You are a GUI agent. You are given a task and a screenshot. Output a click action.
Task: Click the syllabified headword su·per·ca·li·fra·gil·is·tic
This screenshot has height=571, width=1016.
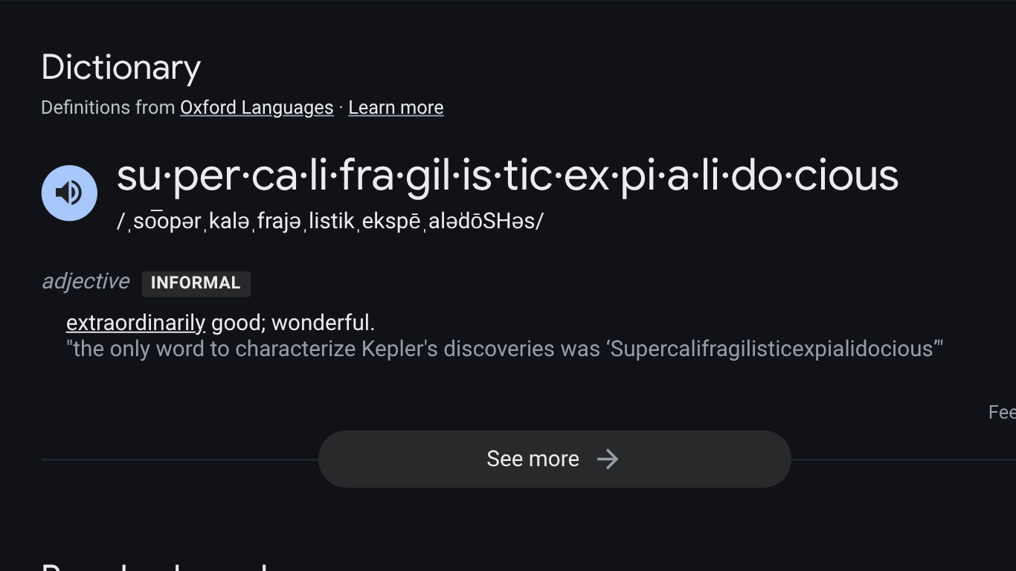[x=507, y=176]
